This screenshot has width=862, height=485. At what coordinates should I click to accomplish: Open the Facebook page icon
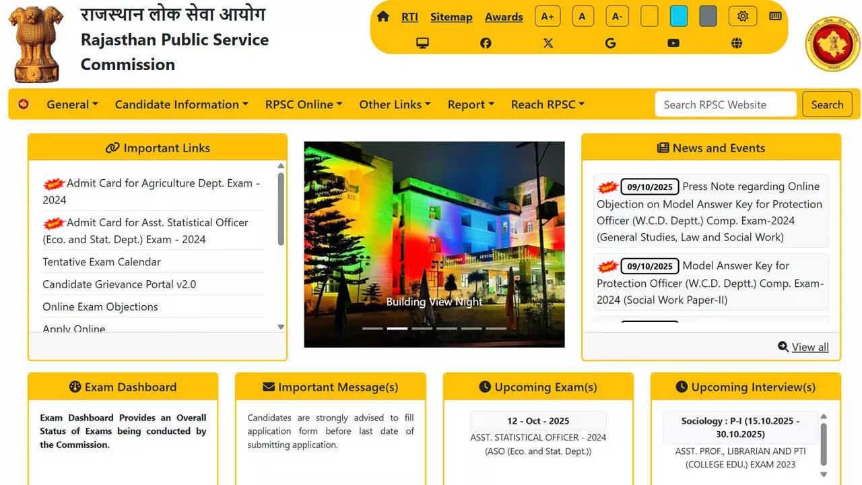(486, 43)
